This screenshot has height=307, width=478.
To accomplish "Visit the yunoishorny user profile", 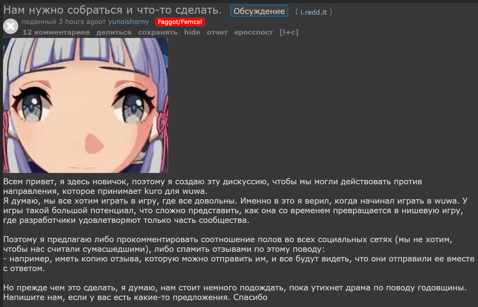I will tap(128, 22).
